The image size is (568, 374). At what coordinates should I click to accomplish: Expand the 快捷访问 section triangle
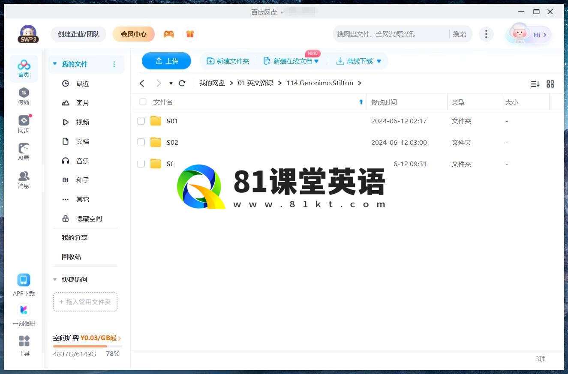click(55, 279)
